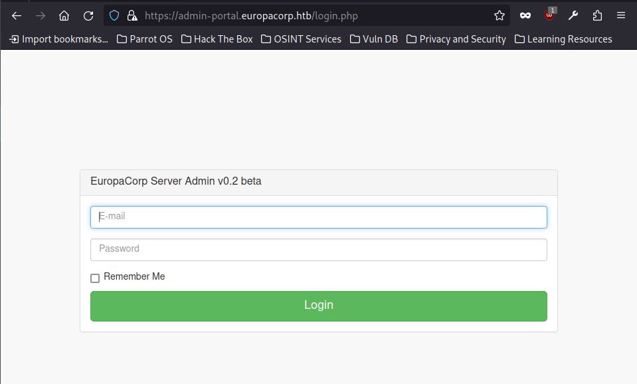The height and width of the screenshot is (384, 637).
Task: Open the wrench developer tools icon
Action: click(573, 15)
